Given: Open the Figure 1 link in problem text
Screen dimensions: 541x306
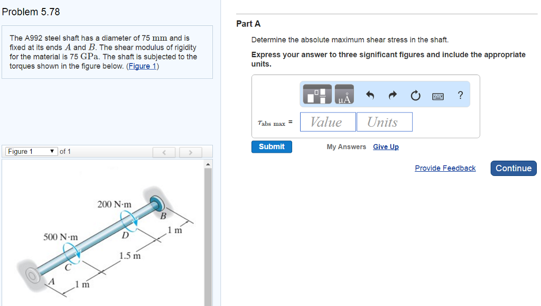Looking at the screenshot, I should [x=142, y=66].
